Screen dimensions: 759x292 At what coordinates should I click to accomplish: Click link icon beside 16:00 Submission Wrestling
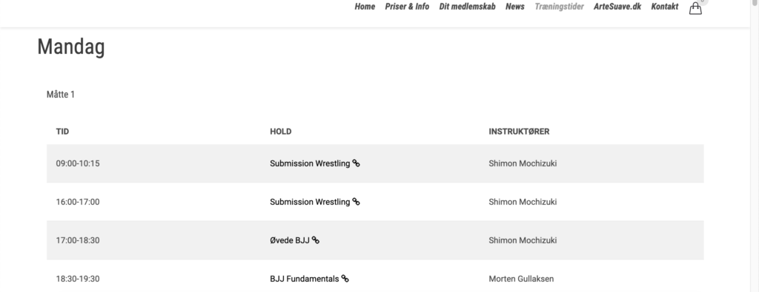tap(356, 202)
